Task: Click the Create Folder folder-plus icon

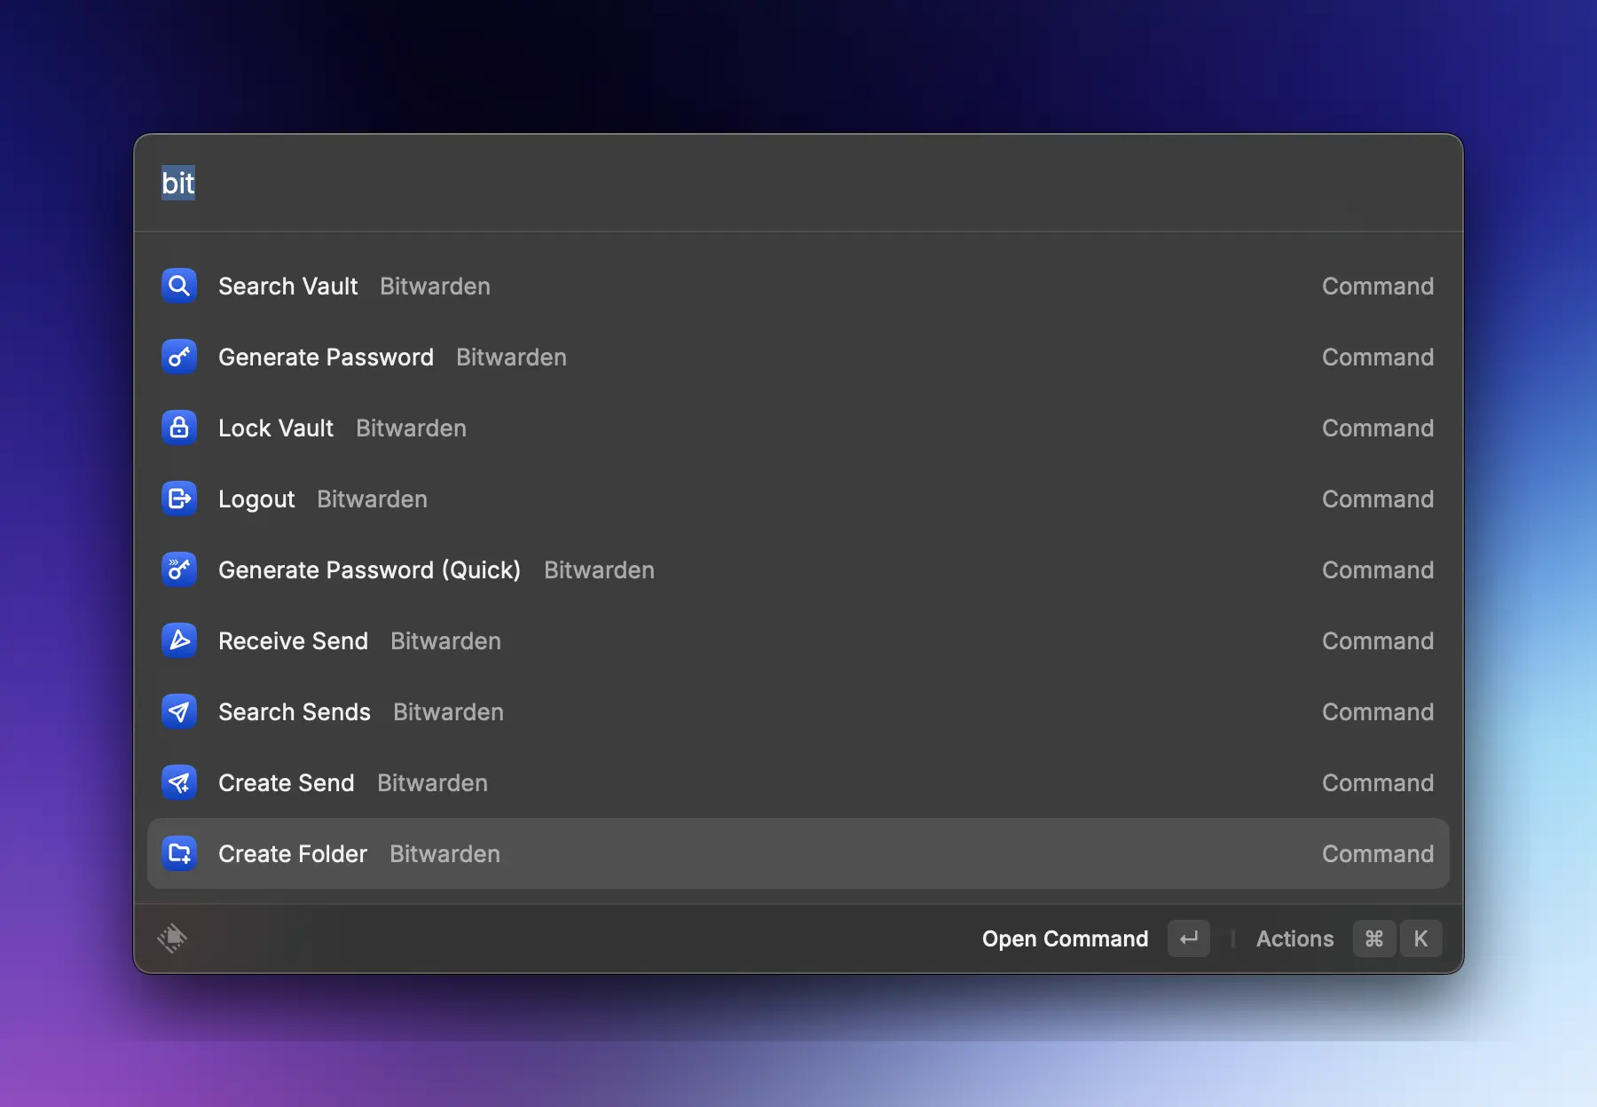Action: (x=178, y=853)
